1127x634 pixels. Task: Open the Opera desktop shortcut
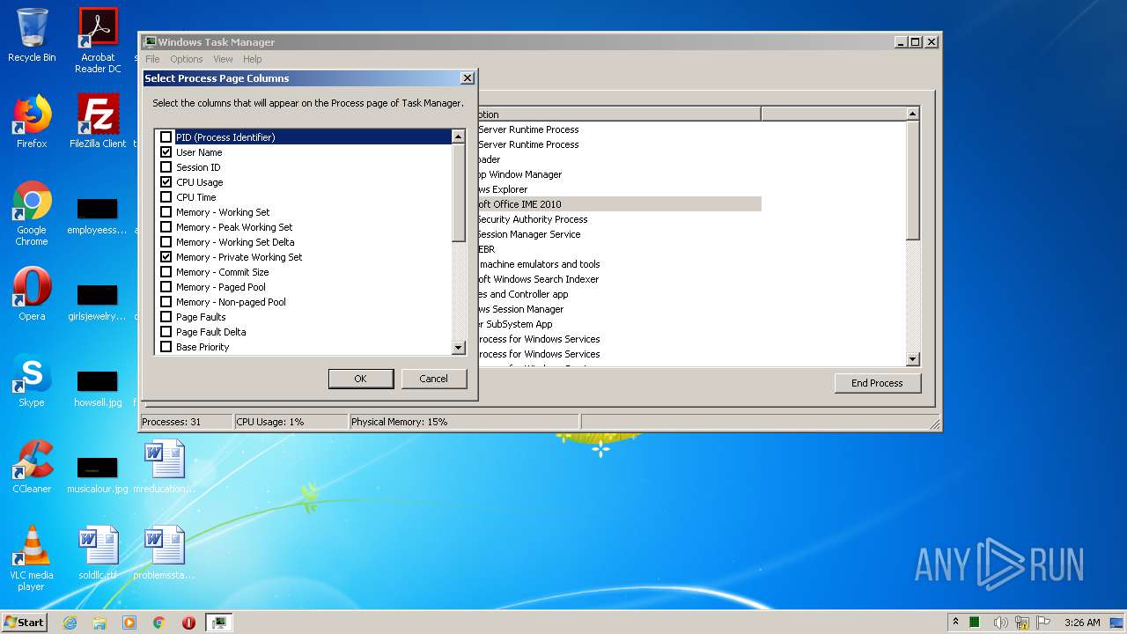32,294
